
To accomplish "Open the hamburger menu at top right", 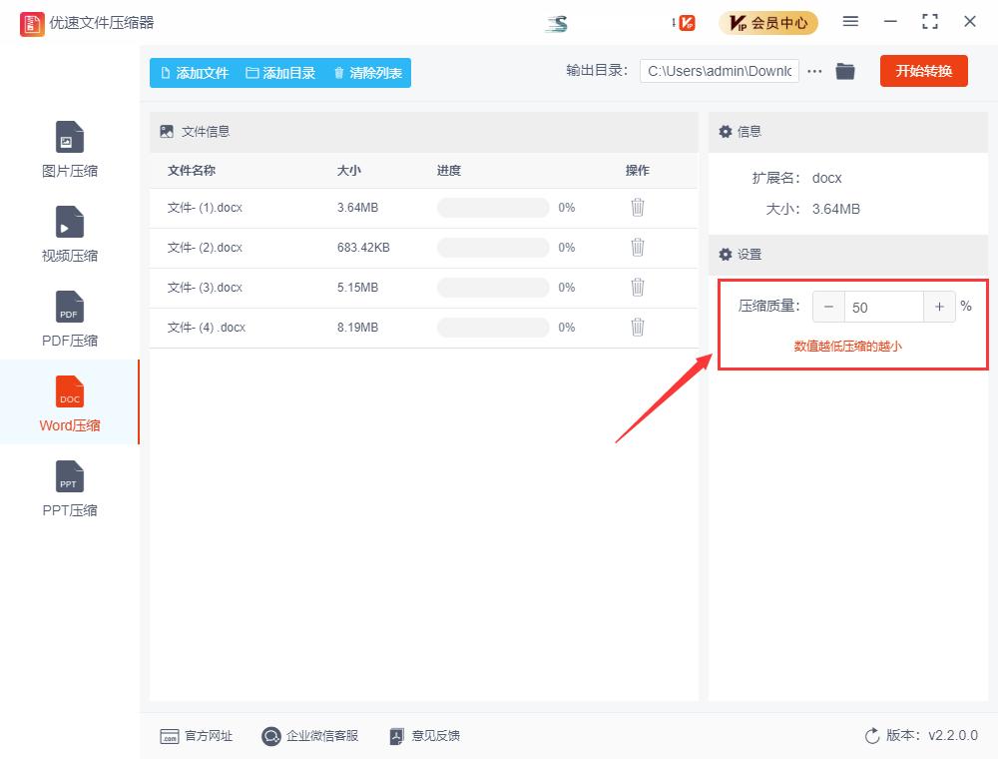I will point(851,21).
